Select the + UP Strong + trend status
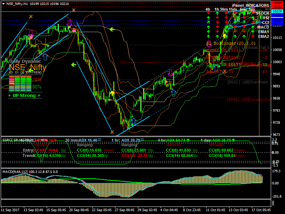Screen dimensions: 285x214 point(24,96)
